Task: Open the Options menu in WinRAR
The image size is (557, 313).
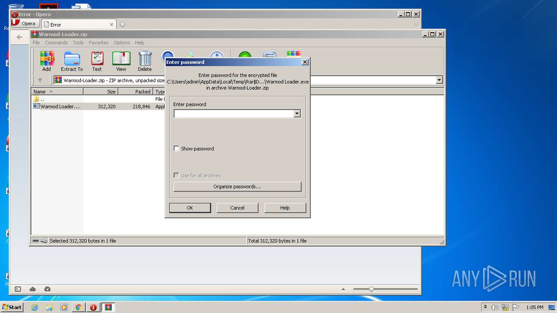Action: tap(122, 43)
